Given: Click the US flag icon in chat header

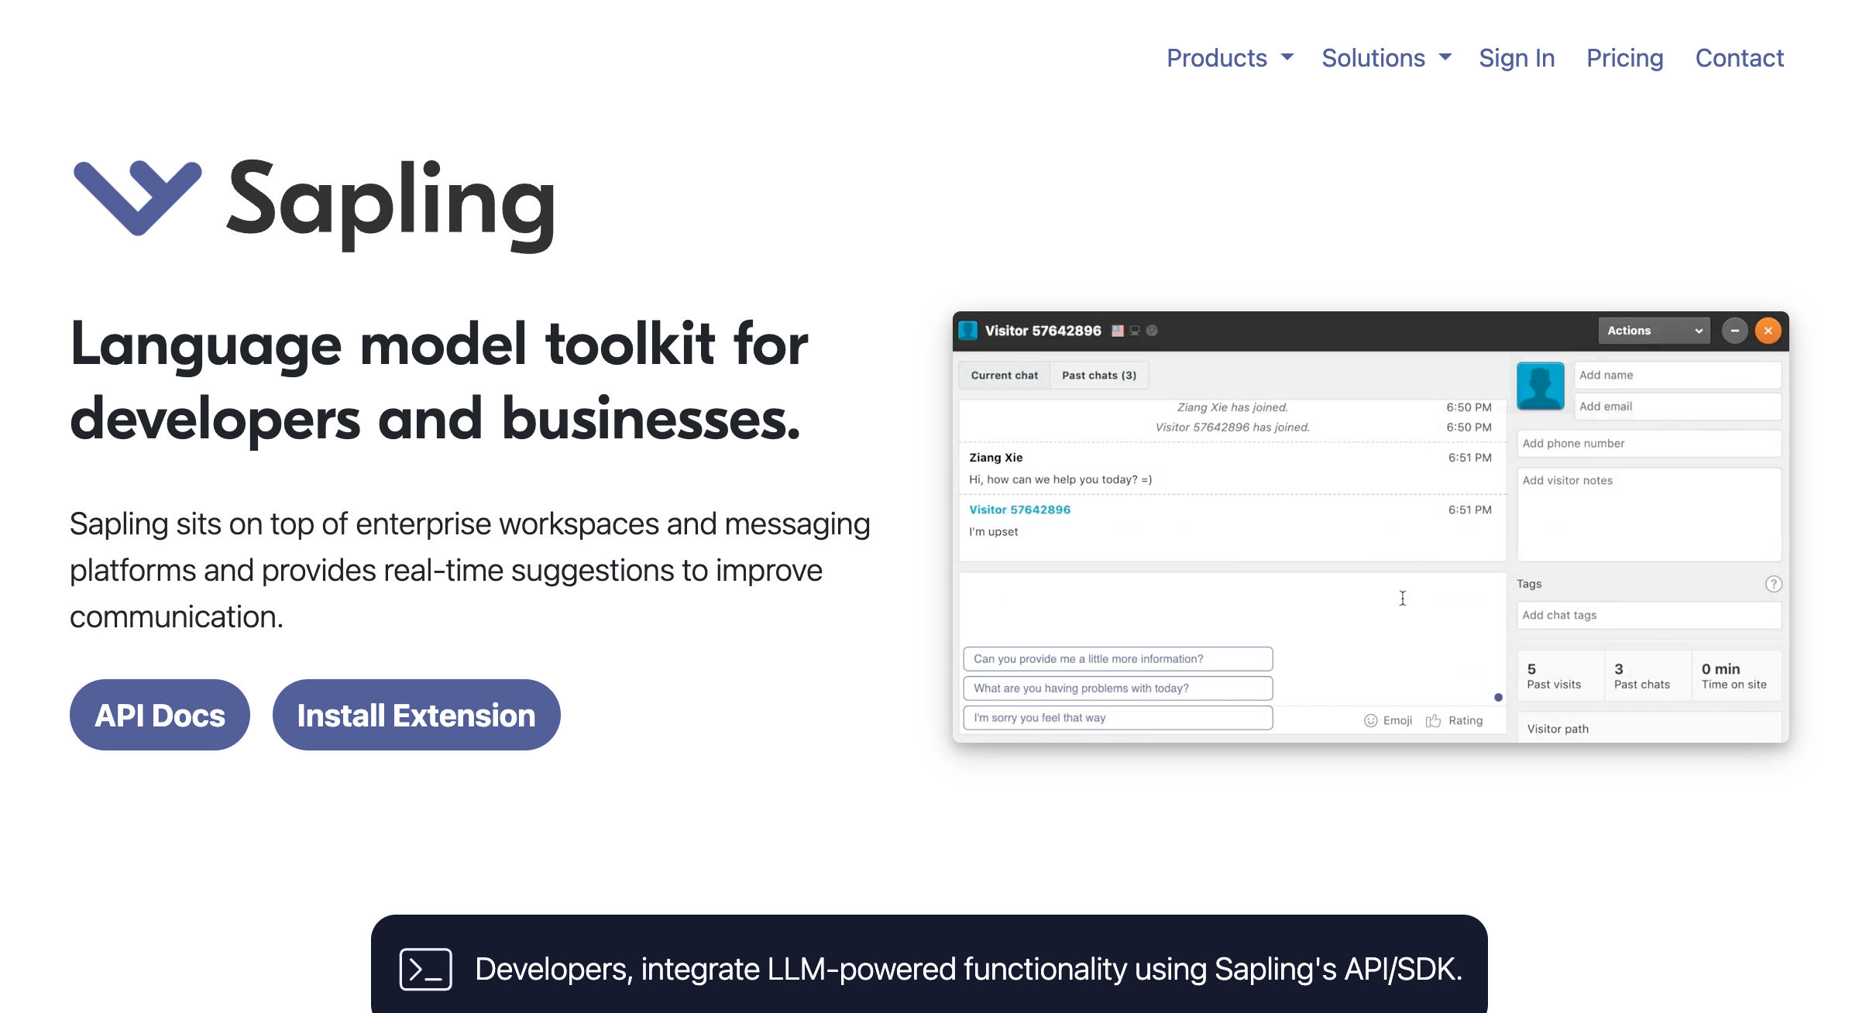Looking at the screenshot, I should point(1117,330).
